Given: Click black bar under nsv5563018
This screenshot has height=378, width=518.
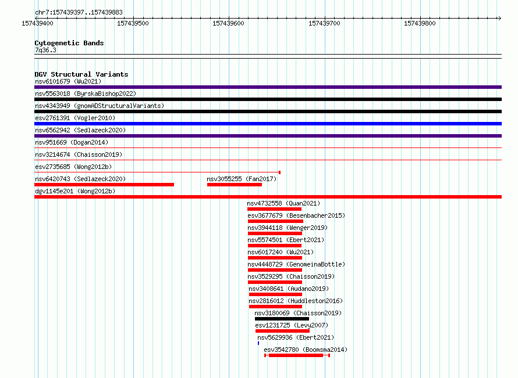Looking at the screenshot, I should [268, 99].
